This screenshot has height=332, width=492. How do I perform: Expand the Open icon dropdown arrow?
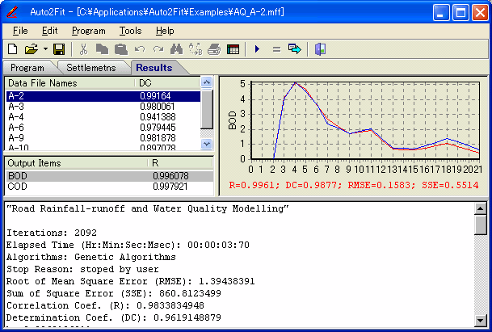(x=45, y=49)
